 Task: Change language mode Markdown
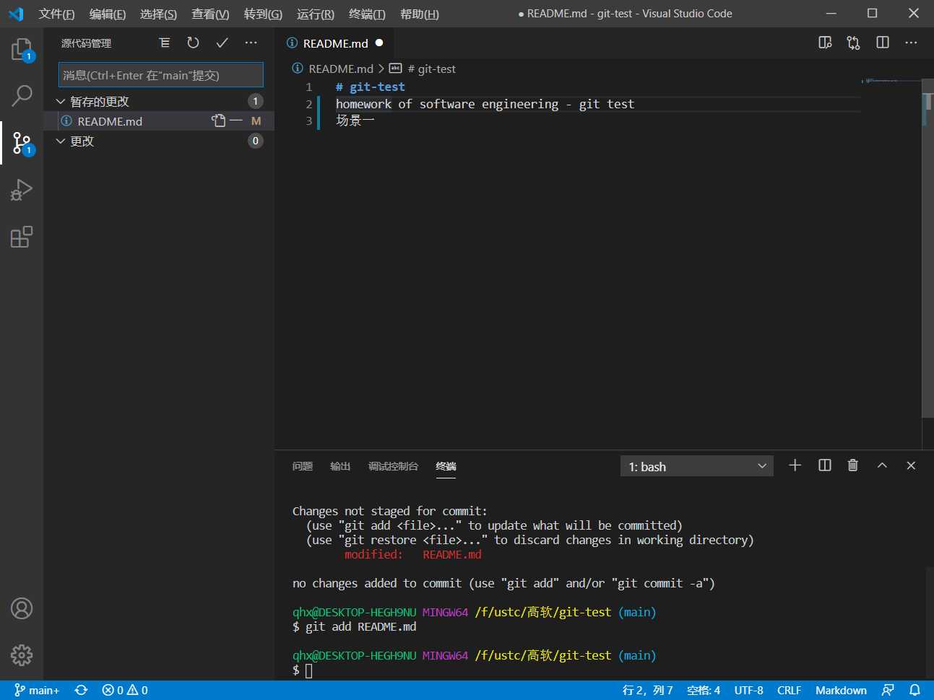point(841,691)
